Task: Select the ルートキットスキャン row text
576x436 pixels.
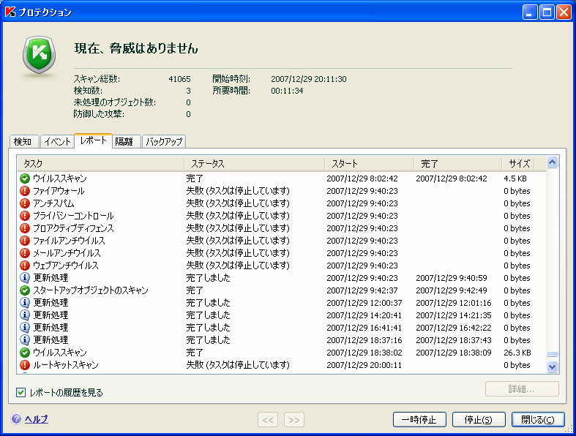Action: point(66,365)
